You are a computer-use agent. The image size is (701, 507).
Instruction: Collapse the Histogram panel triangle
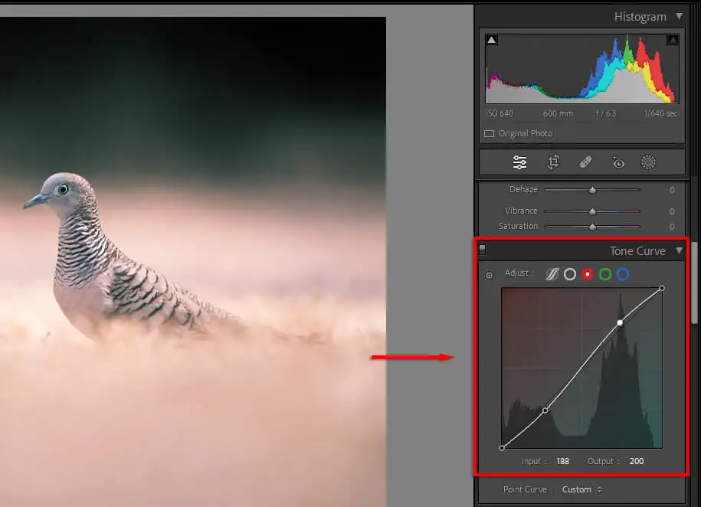pos(679,17)
